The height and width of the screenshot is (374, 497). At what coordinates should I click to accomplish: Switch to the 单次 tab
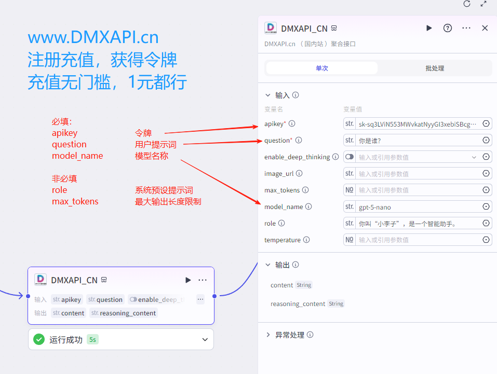321,68
